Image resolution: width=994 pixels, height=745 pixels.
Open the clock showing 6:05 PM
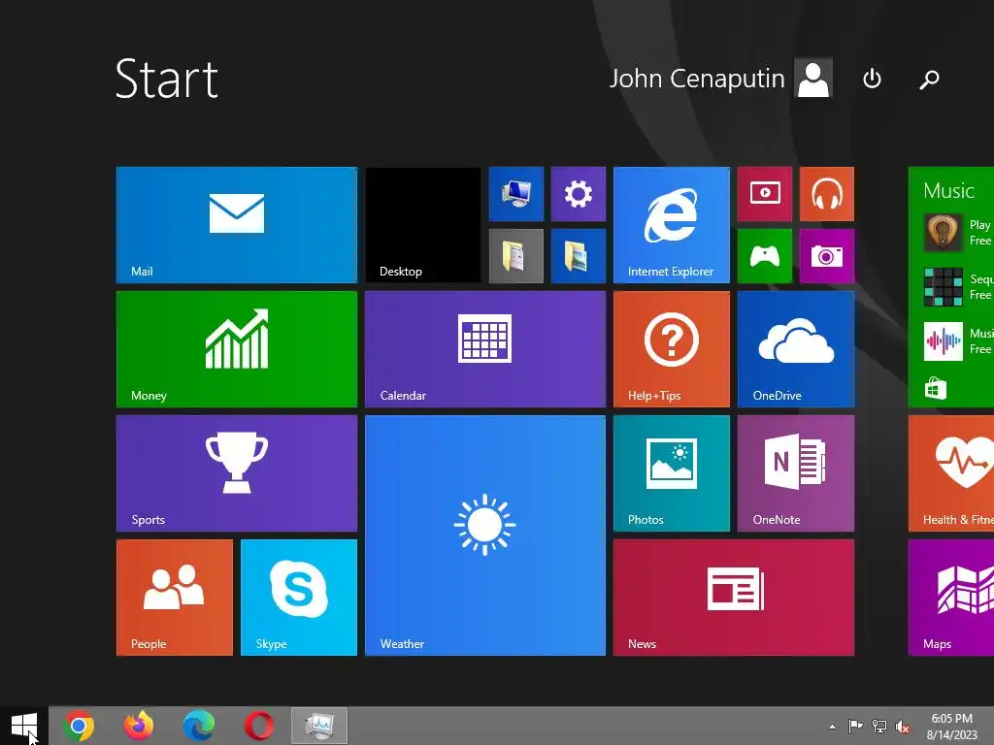(x=951, y=727)
